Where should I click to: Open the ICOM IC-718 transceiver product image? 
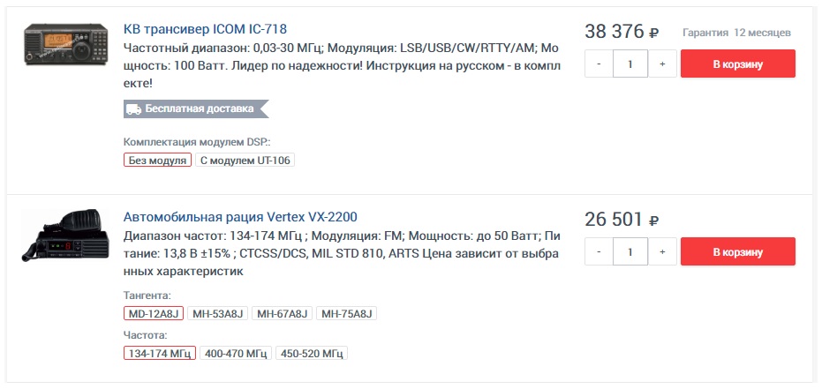(x=66, y=44)
